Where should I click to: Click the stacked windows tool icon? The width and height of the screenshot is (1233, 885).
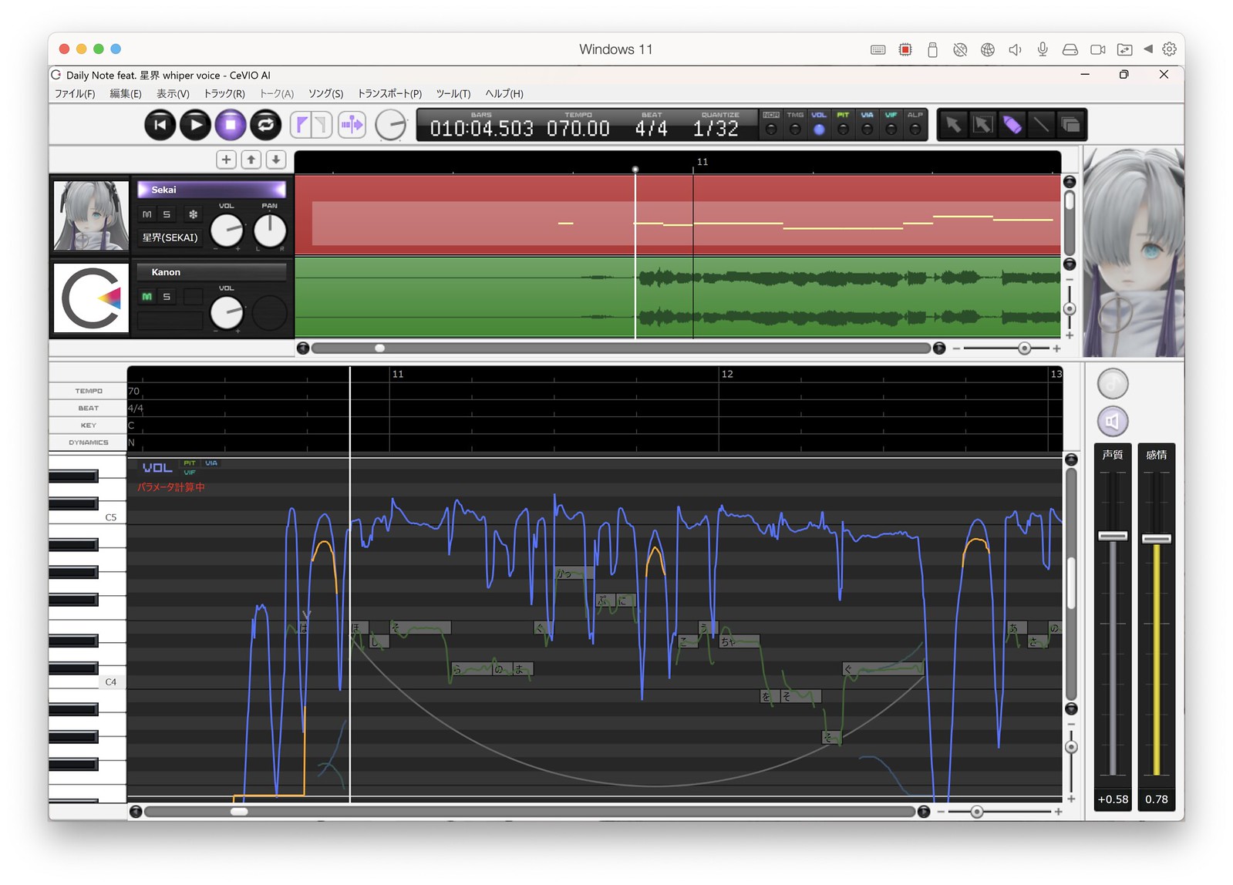[x=1070, y=125]
